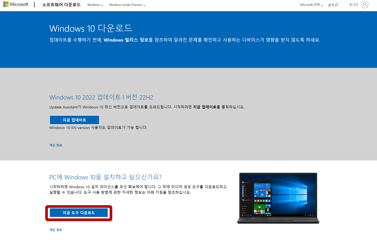This screenshot has height=240, width=377.
Task: Click the Windows 10 다운로드 heading
Action: click(91, 28)
